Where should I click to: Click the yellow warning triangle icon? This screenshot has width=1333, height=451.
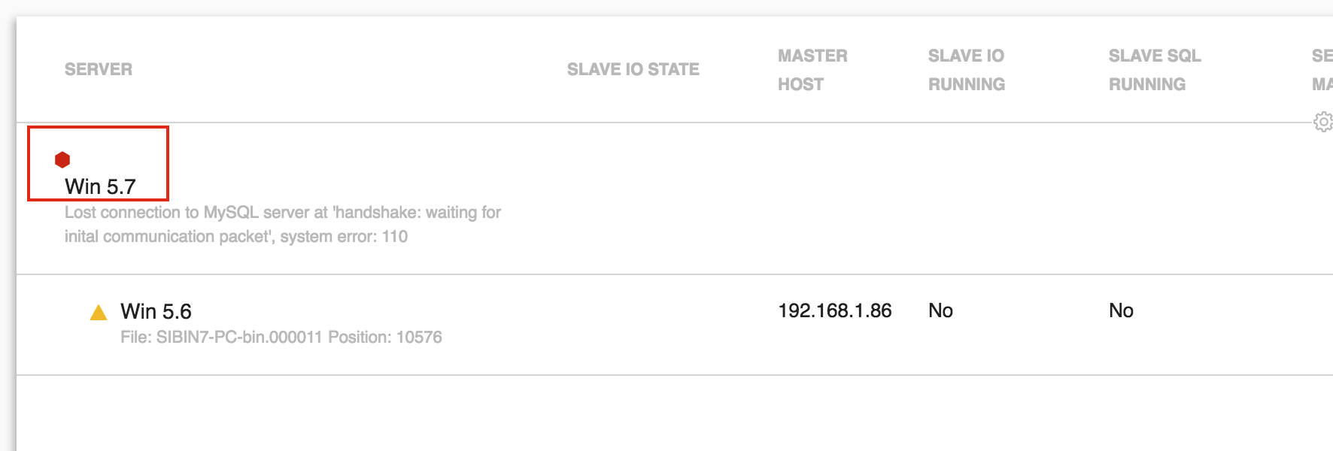click(x=99, y=313)
